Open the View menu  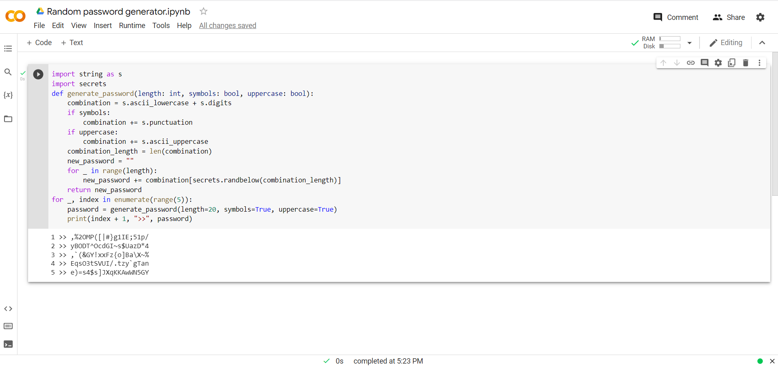tap(79, 26)
